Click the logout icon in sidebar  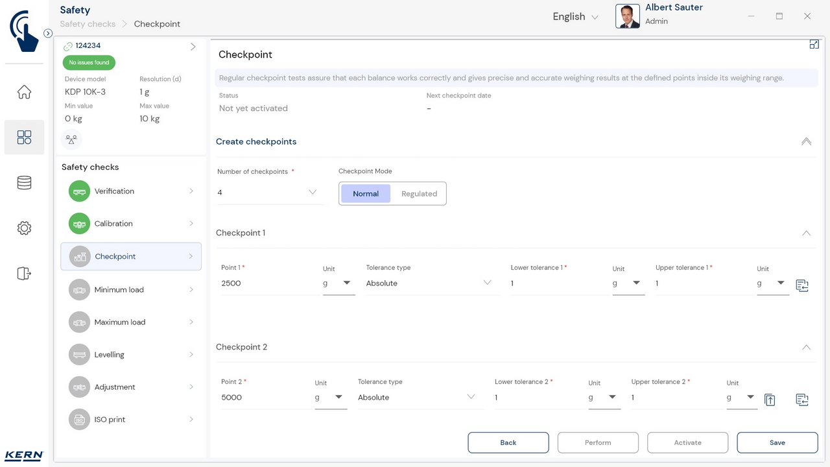pos(24,274)
